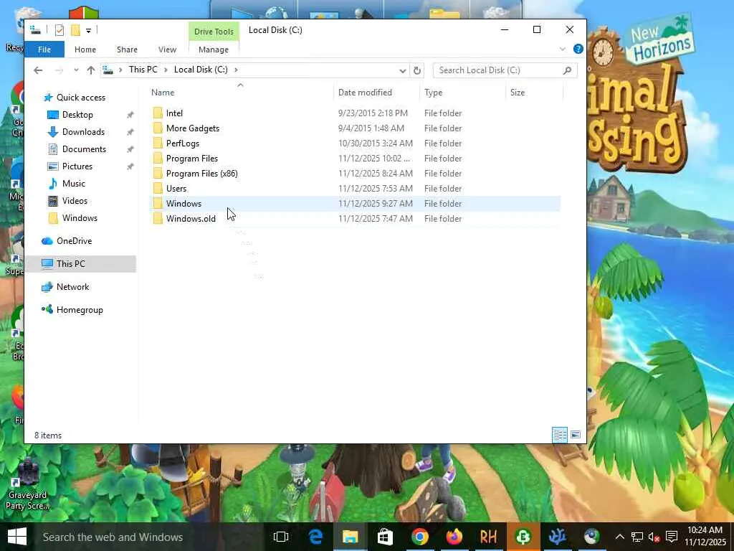Image resolution: width=734 pixels, height=551 pixels.
Task: Launch Microsoft Edge from the taskbar
Action: pyautogui.click(x=316, y=537)
